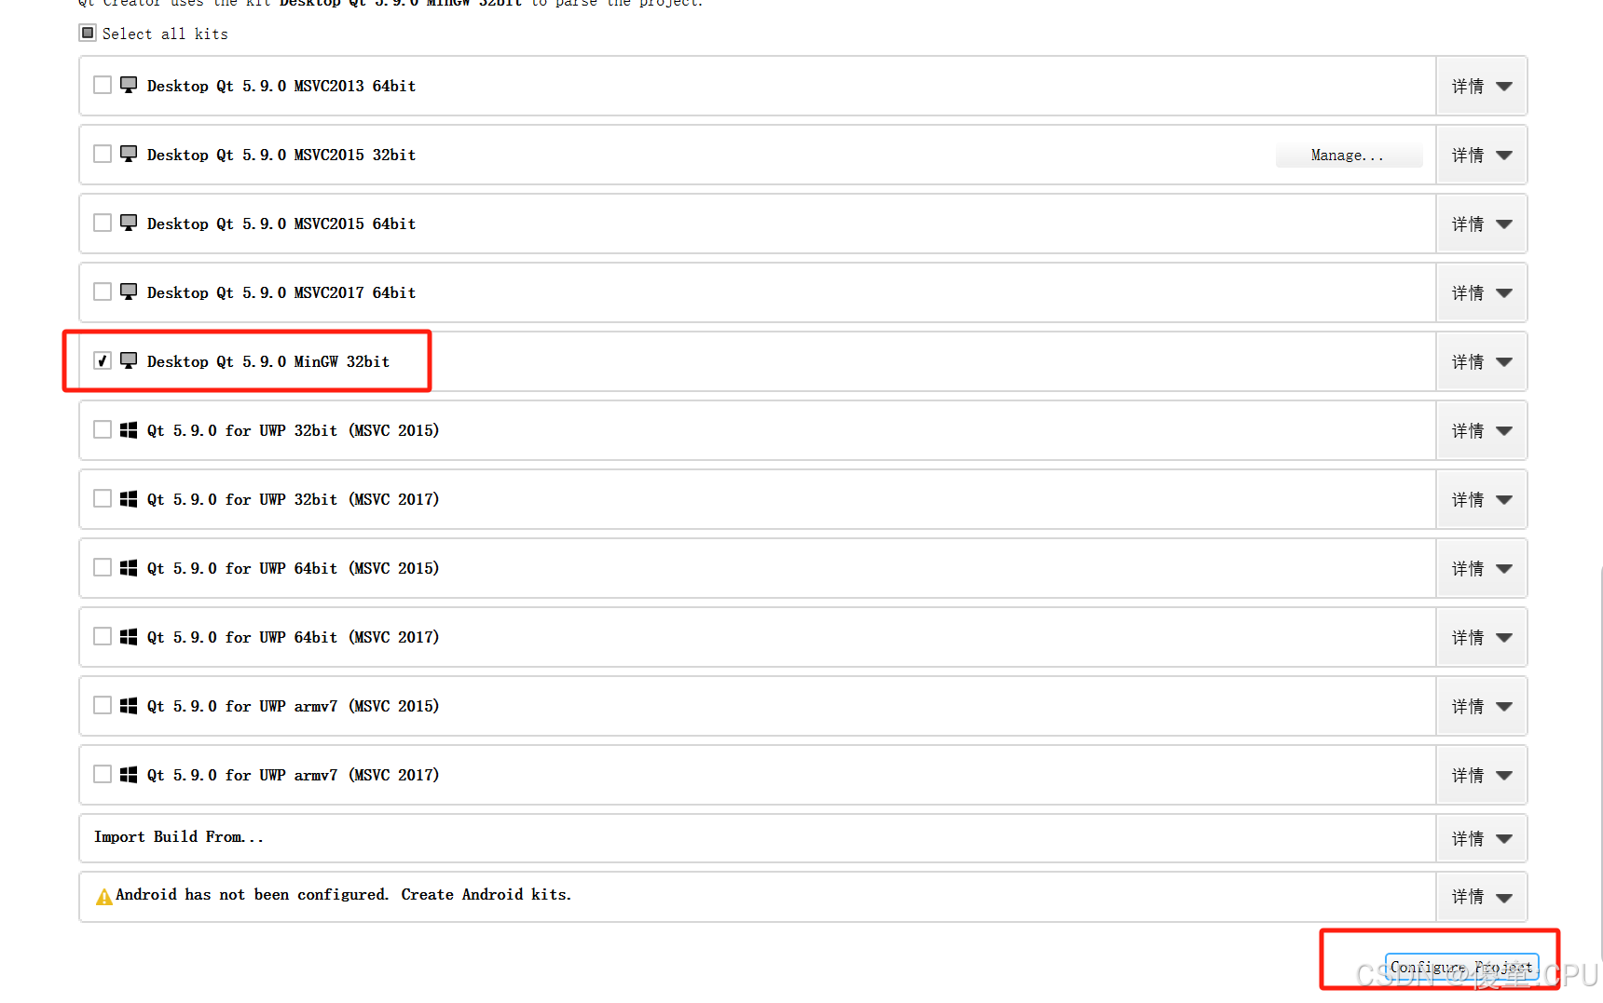Click monitor icon of MinGW 32bit kit
This screenshot has height=1003, width=1603.
coord(129,360)
